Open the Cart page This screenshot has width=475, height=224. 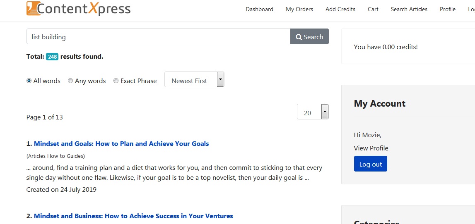(373, 10)
